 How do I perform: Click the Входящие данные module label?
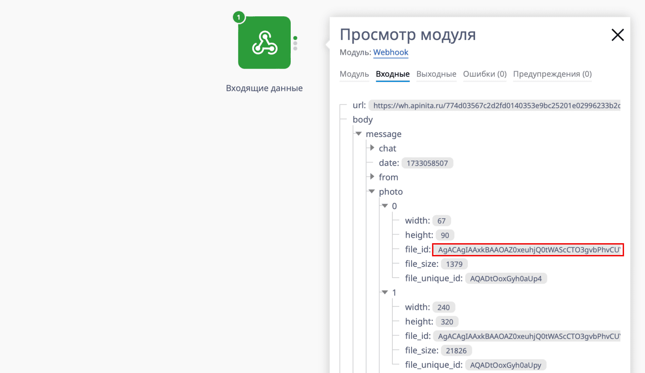point(264,88)
